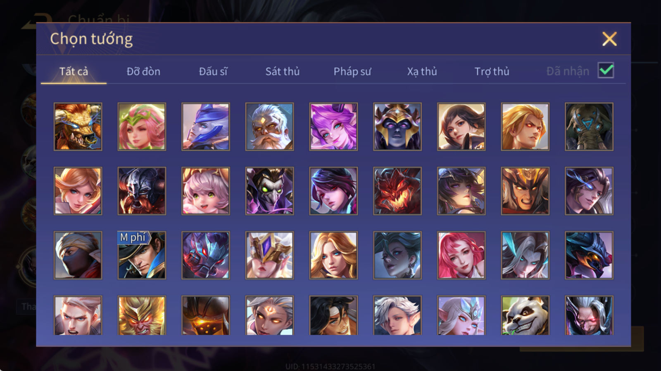
Task: Choose the hero tagged 'M phí'
Action: [x=142, y=255]
